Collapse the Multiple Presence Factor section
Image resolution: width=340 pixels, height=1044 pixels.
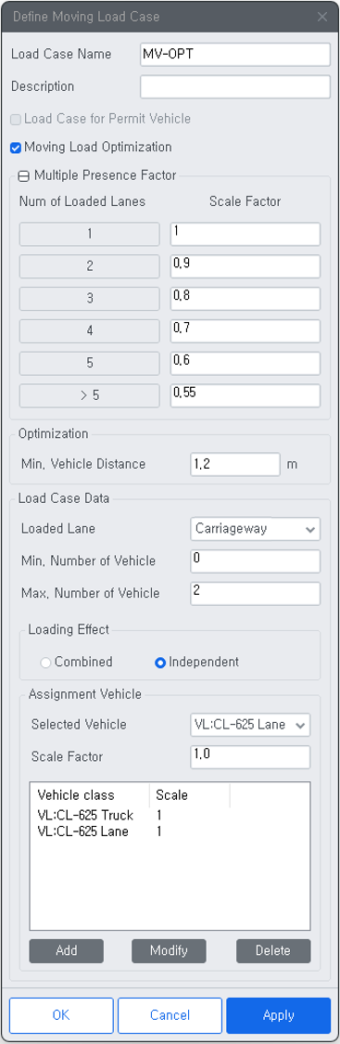[x=25, y=176]
